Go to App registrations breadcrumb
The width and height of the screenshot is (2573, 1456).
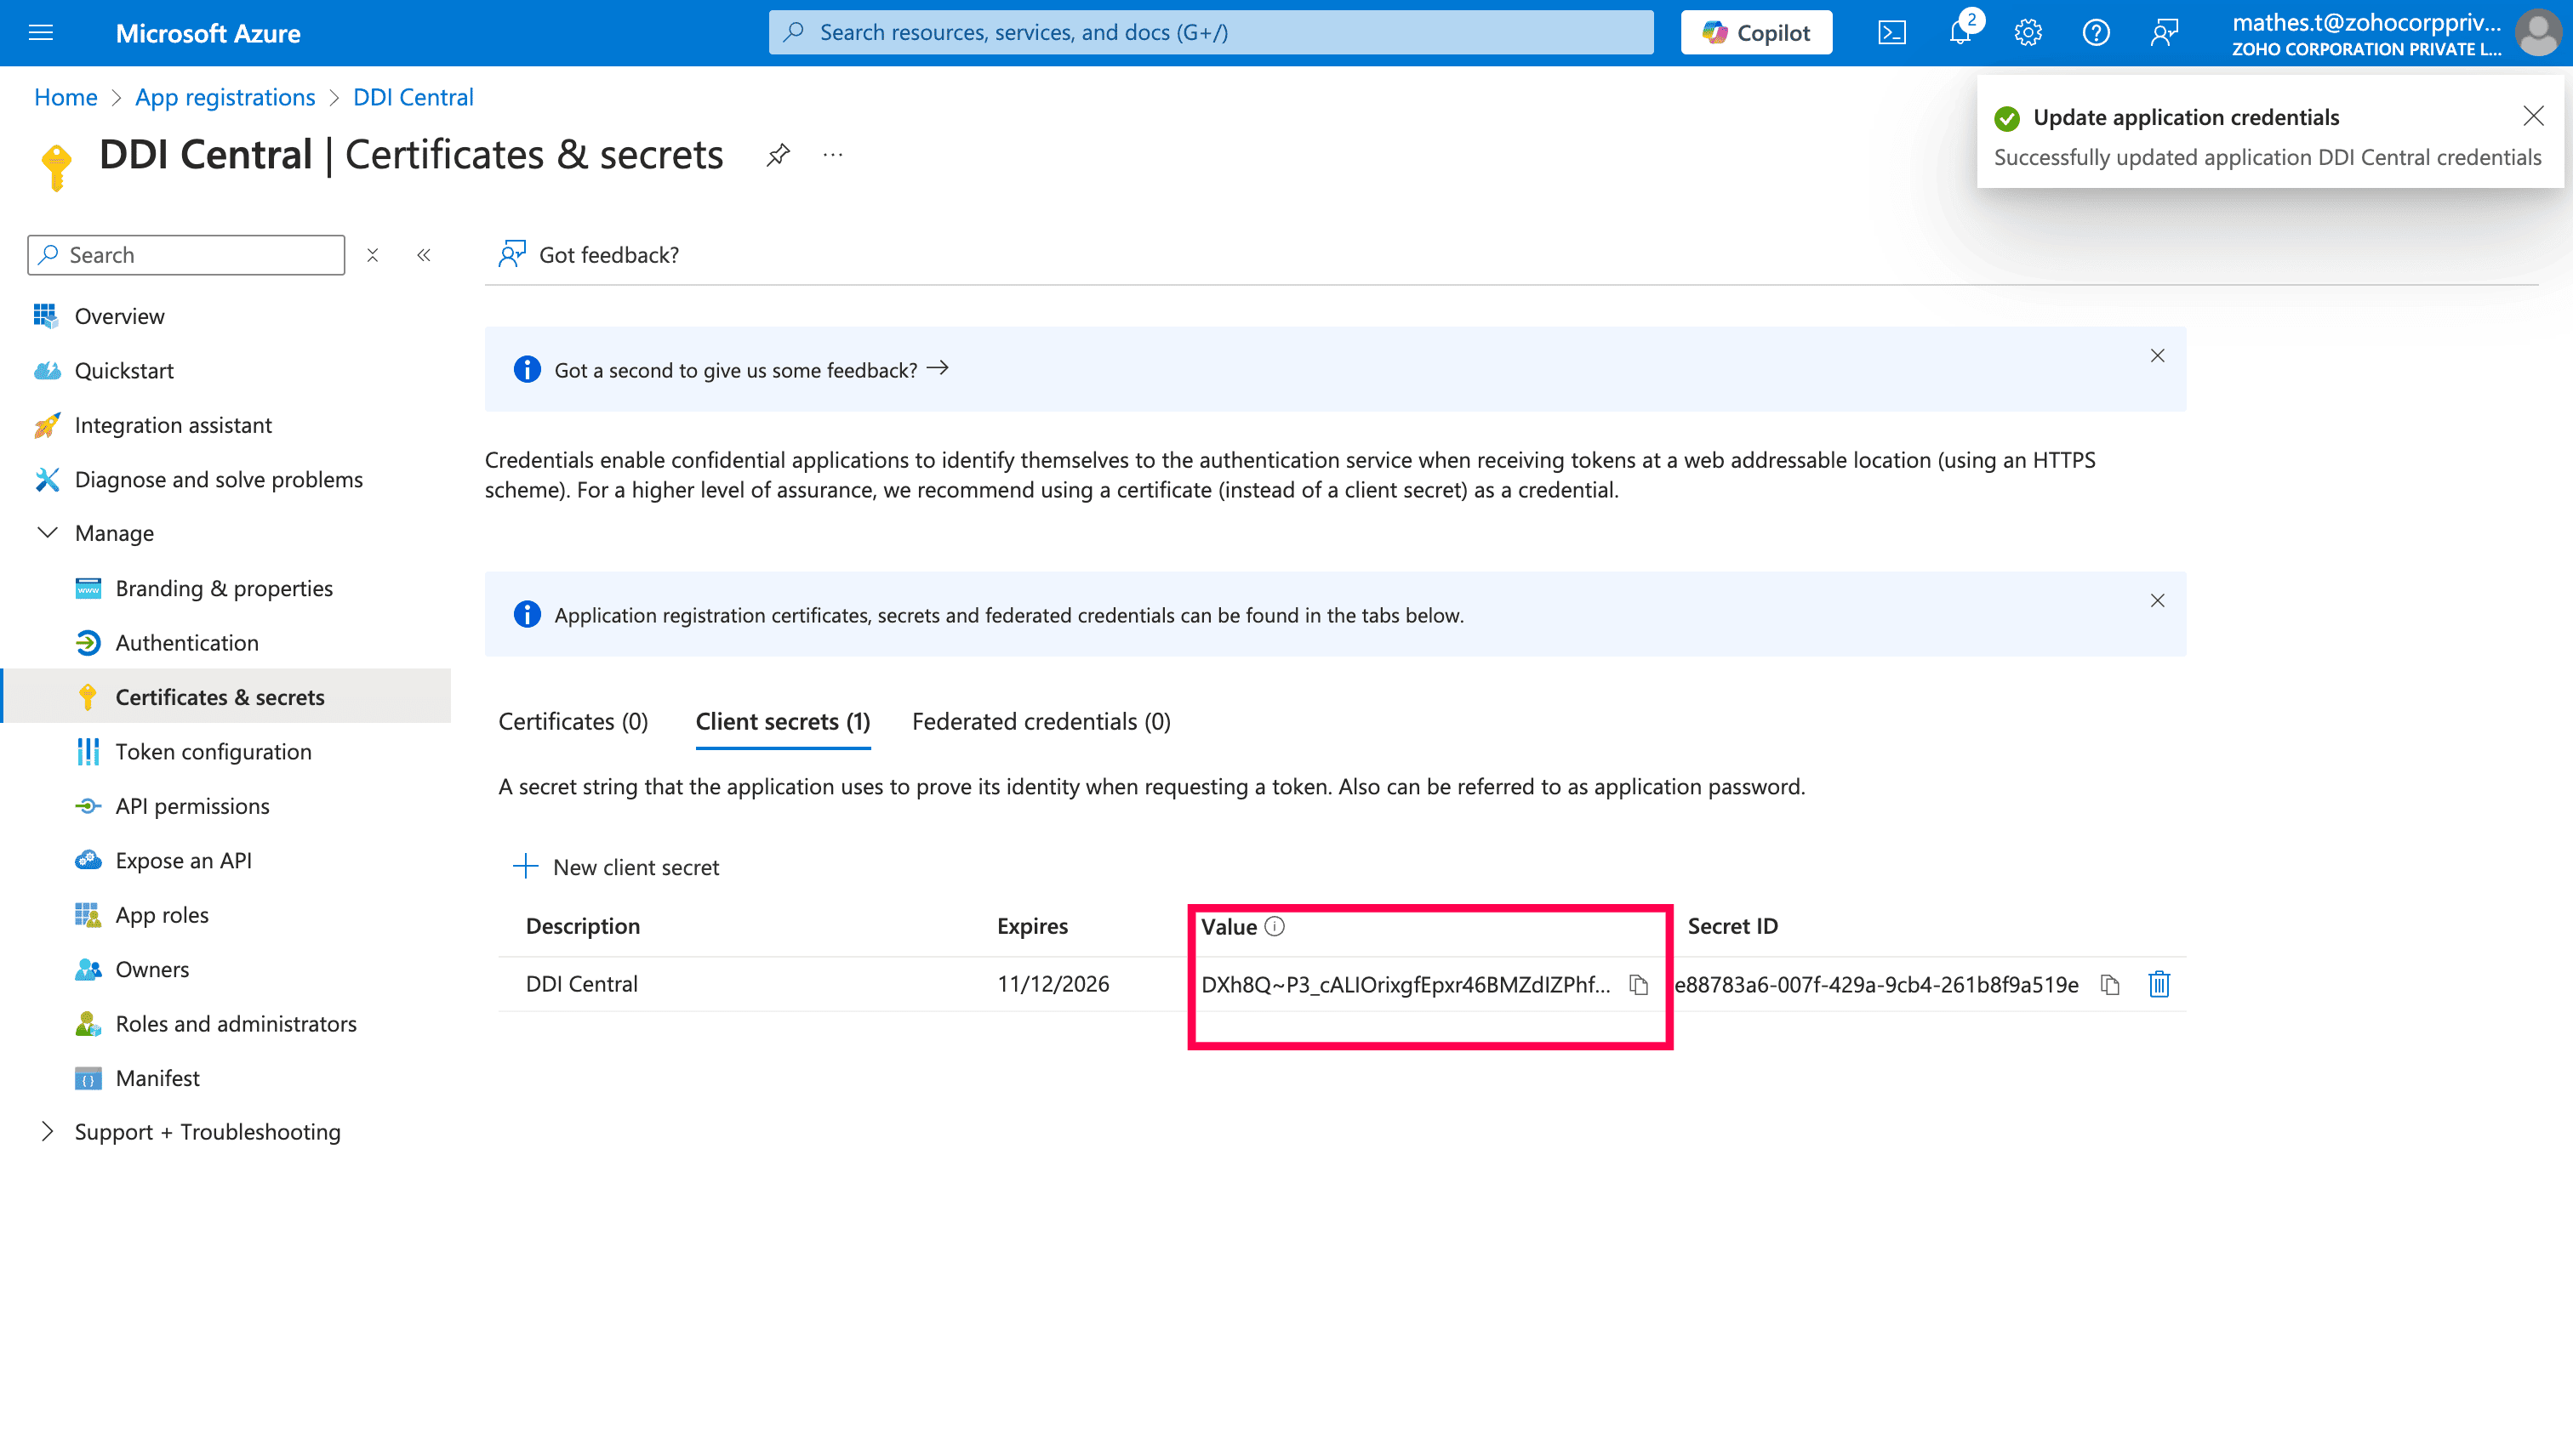click(x=225, y=97)
